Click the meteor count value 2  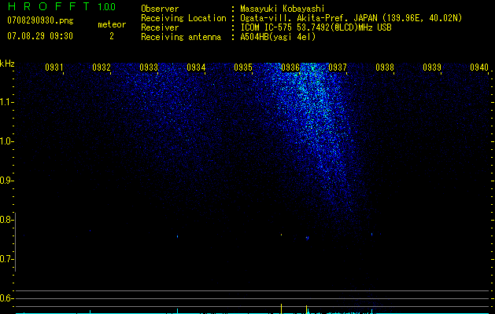pyautogui.click(x=112, y=36)
